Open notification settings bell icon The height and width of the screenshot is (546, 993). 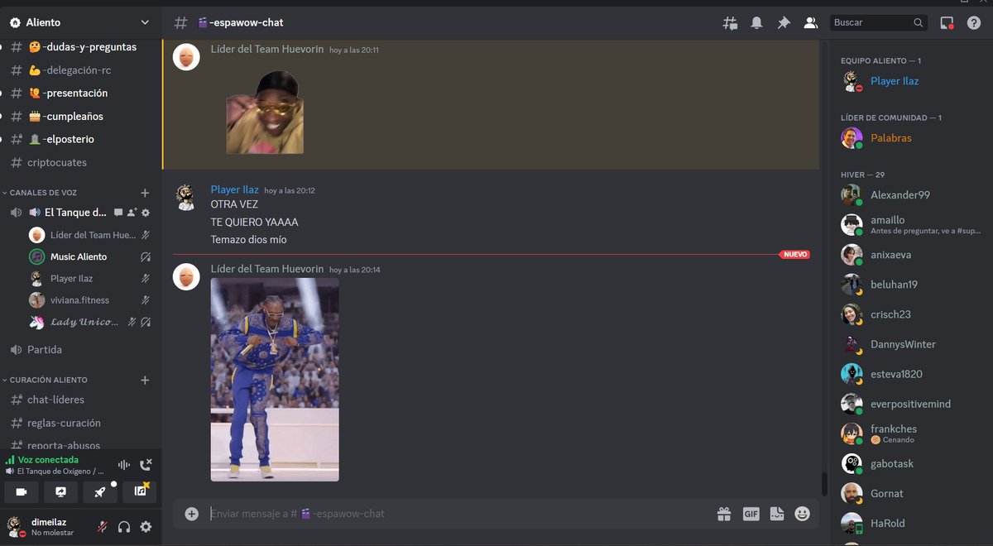pyautogui.click(x=756, y=23)
